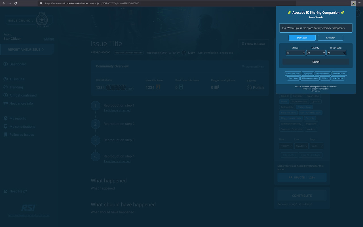Open the browser hamburger menu
Image resolution: width=363 pixels, height=227 pixels.
[x=360, y=3]
